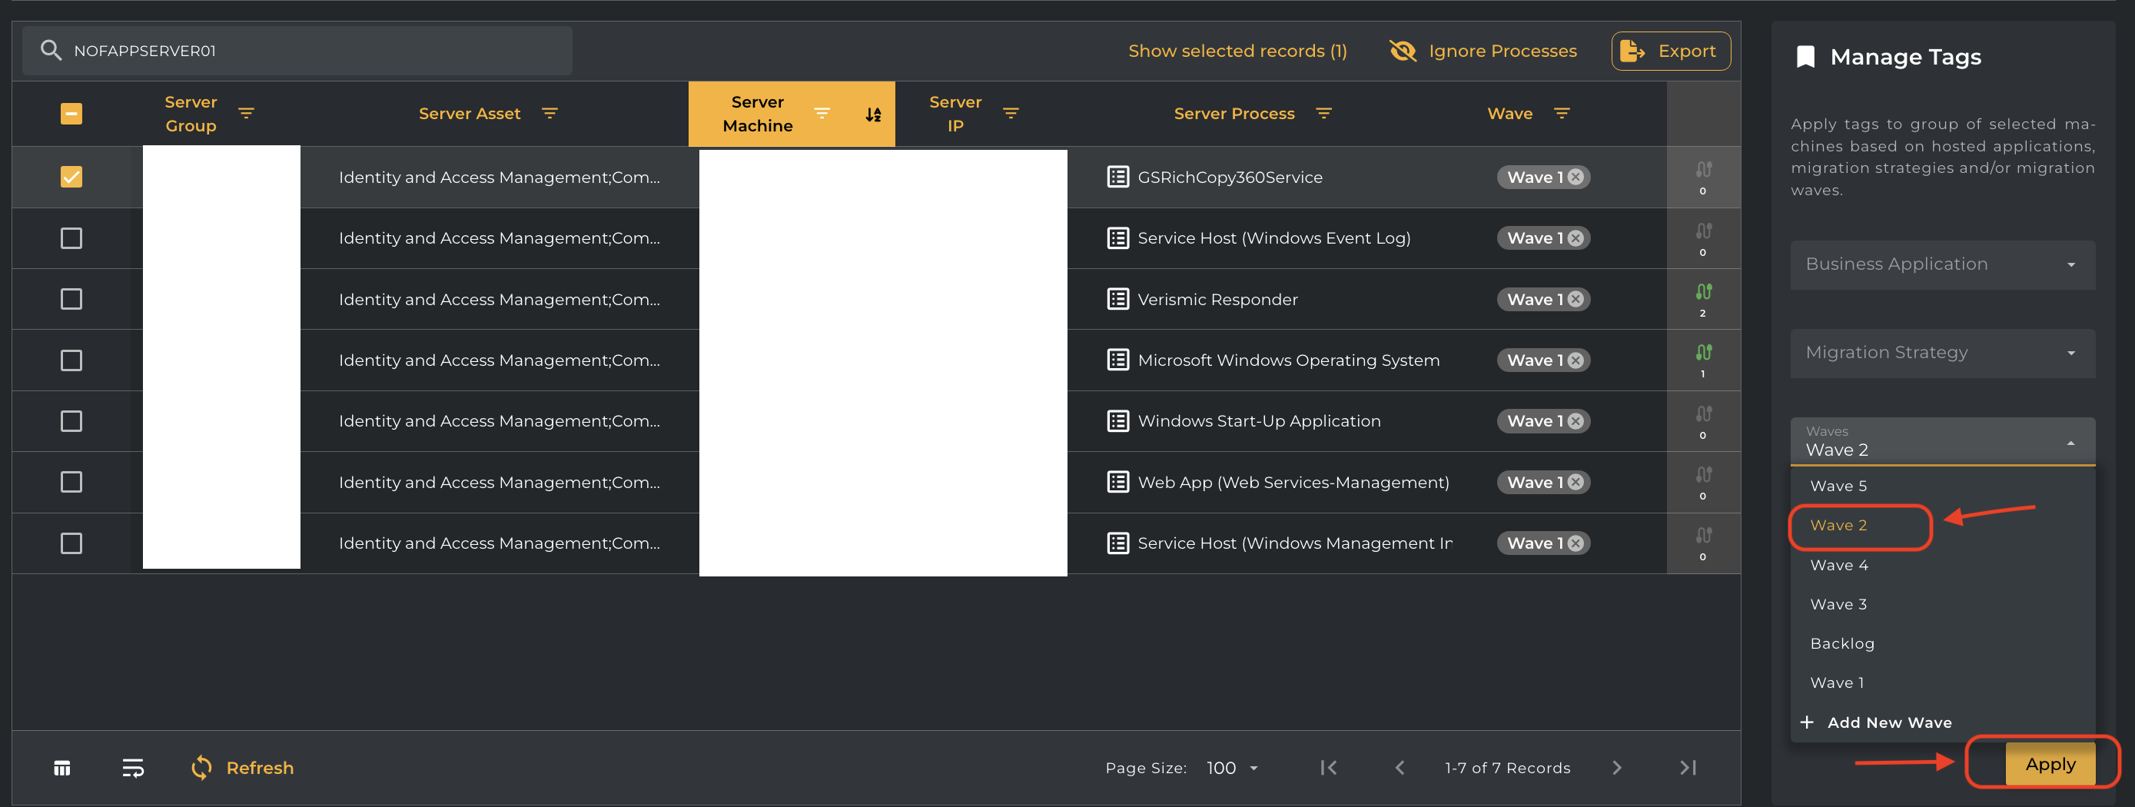Uncheck the GSRichCopy360Service row checkbox
The image size is (2135, 807).
tap(71, 178)
